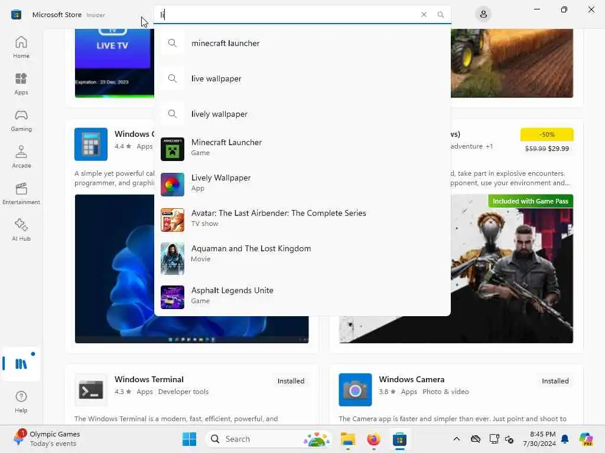This screenshot has height=453, width=605.
Task: Click the Microsoft Store taskbar icon
Action: click(400, 439)
